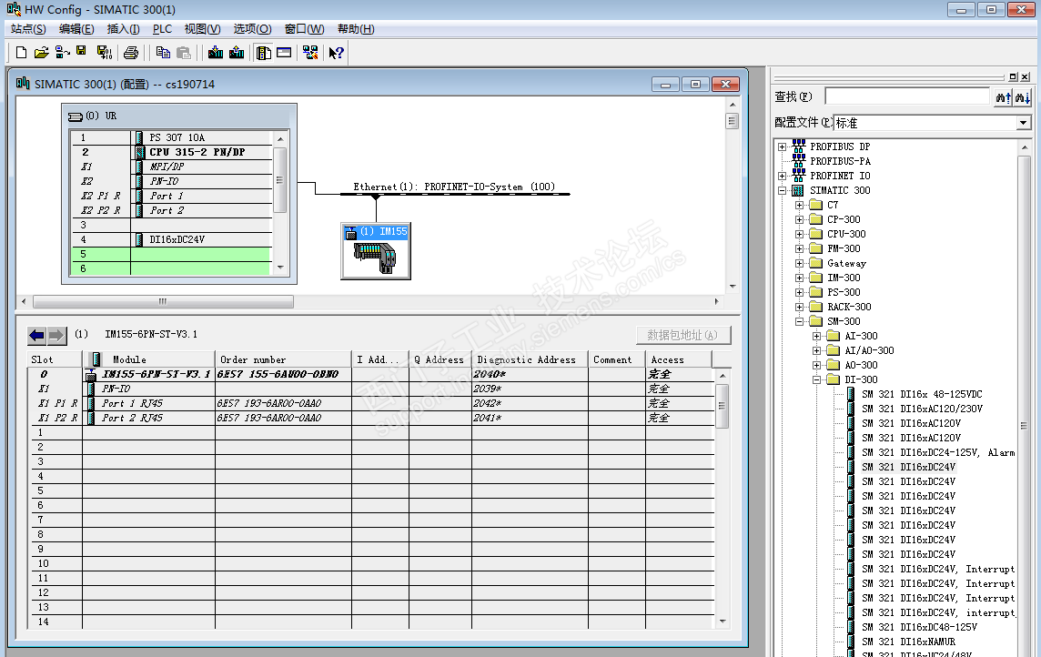Expand the CPU-300 folder in catalog
The width and height of the screenshot is (1041, 657).
point(800,234)
